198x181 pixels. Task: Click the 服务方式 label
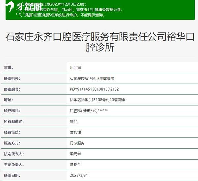[12, 143]
